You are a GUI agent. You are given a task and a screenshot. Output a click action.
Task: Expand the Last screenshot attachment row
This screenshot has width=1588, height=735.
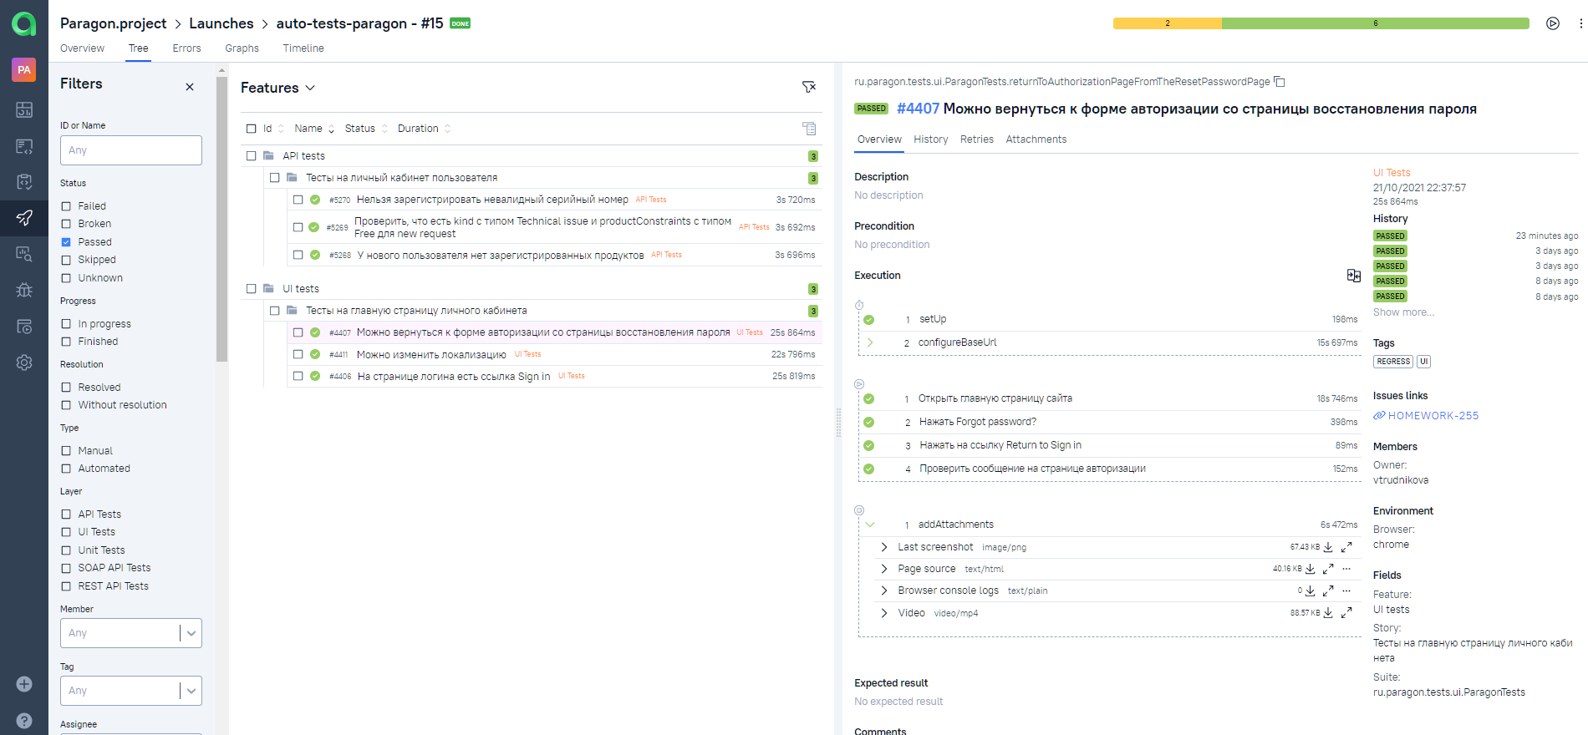pos(884,547)
